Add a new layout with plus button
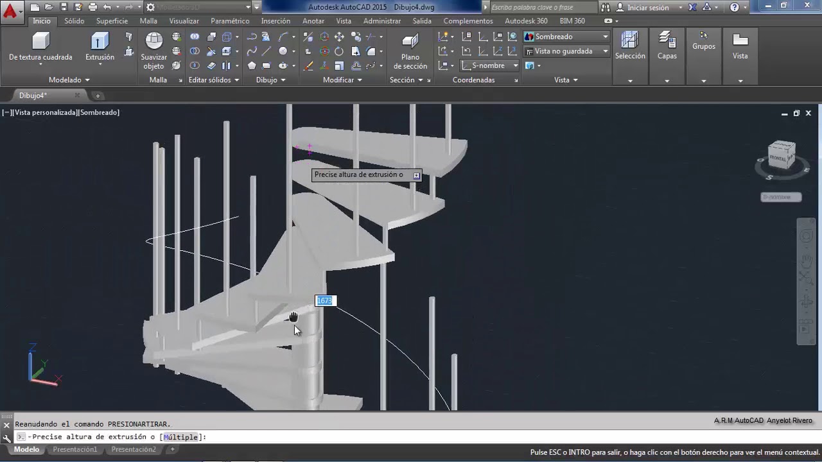Viewport: 822px width, 462px height. coord(172,450)
